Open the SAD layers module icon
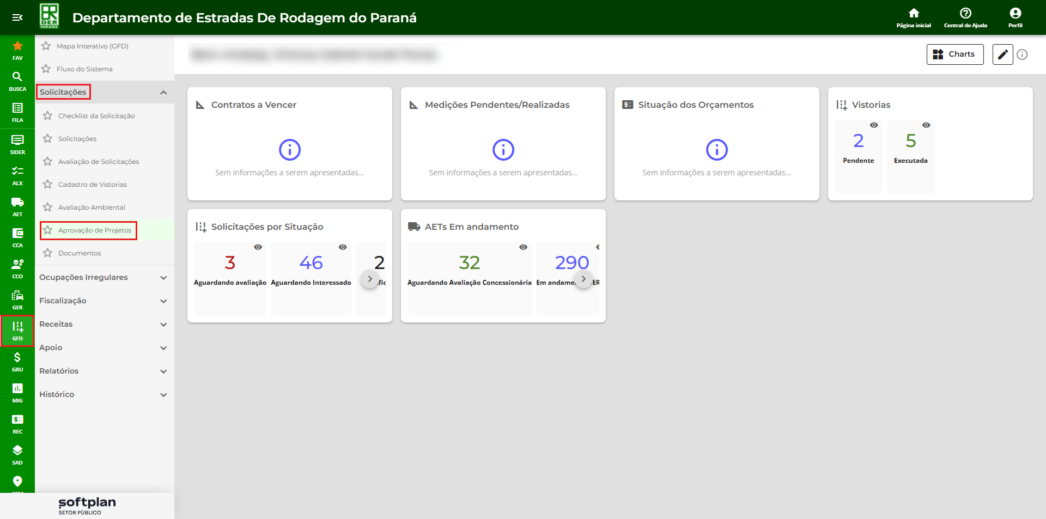1046x519 pixels. pos(17,454)
